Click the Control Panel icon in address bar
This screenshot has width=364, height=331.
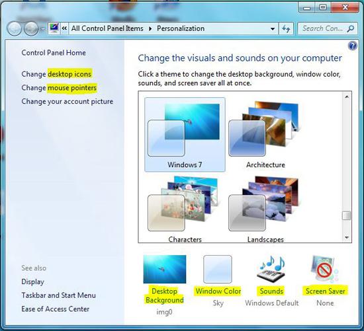click(x=54, y=28)
